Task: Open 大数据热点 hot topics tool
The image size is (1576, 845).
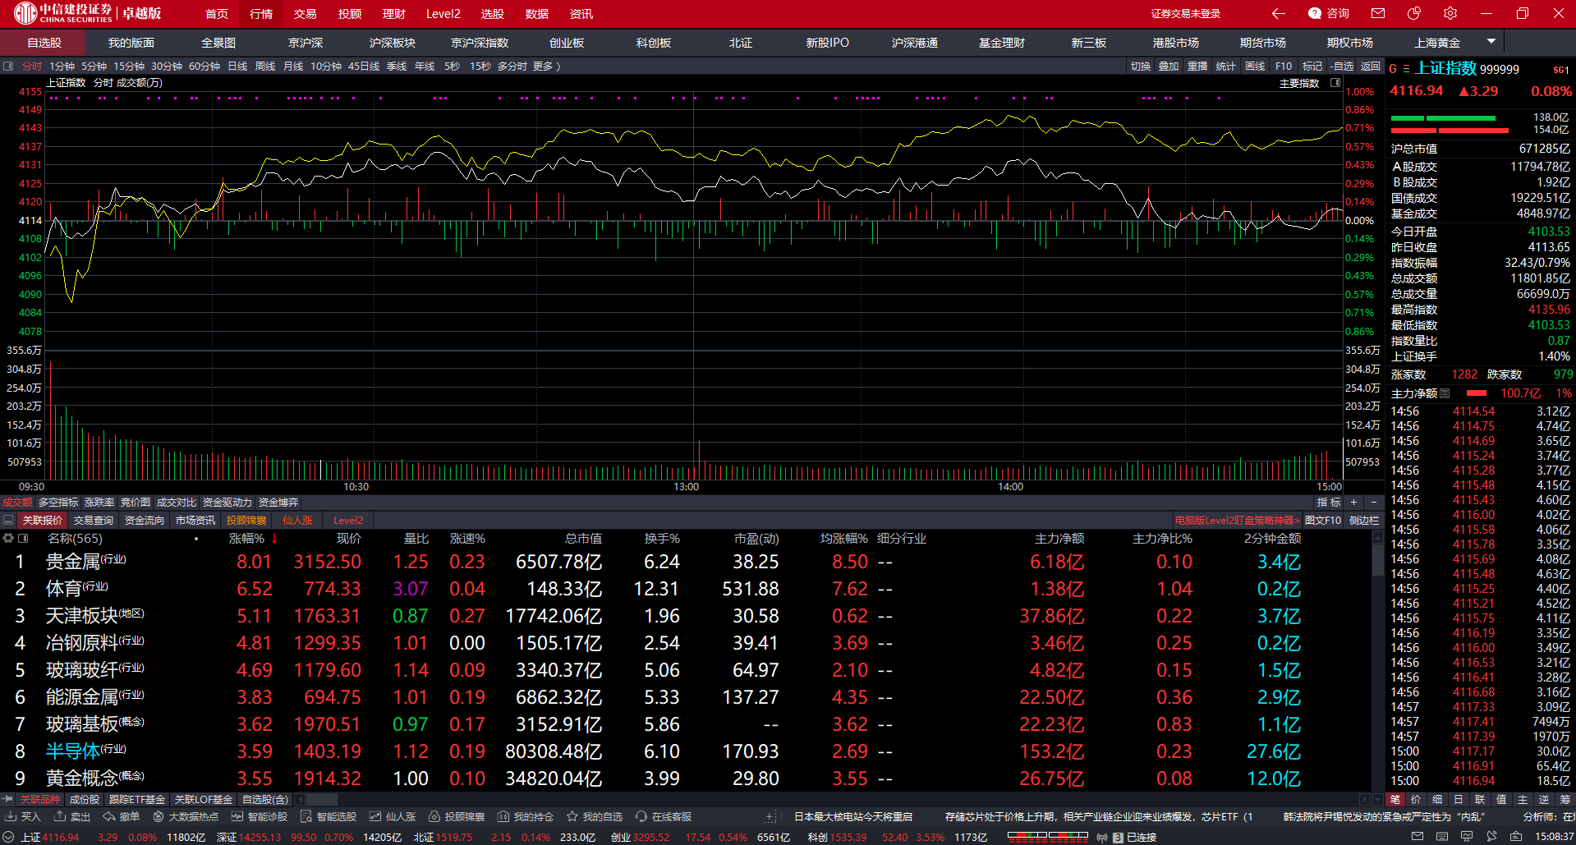Action: tap(186, 816)
